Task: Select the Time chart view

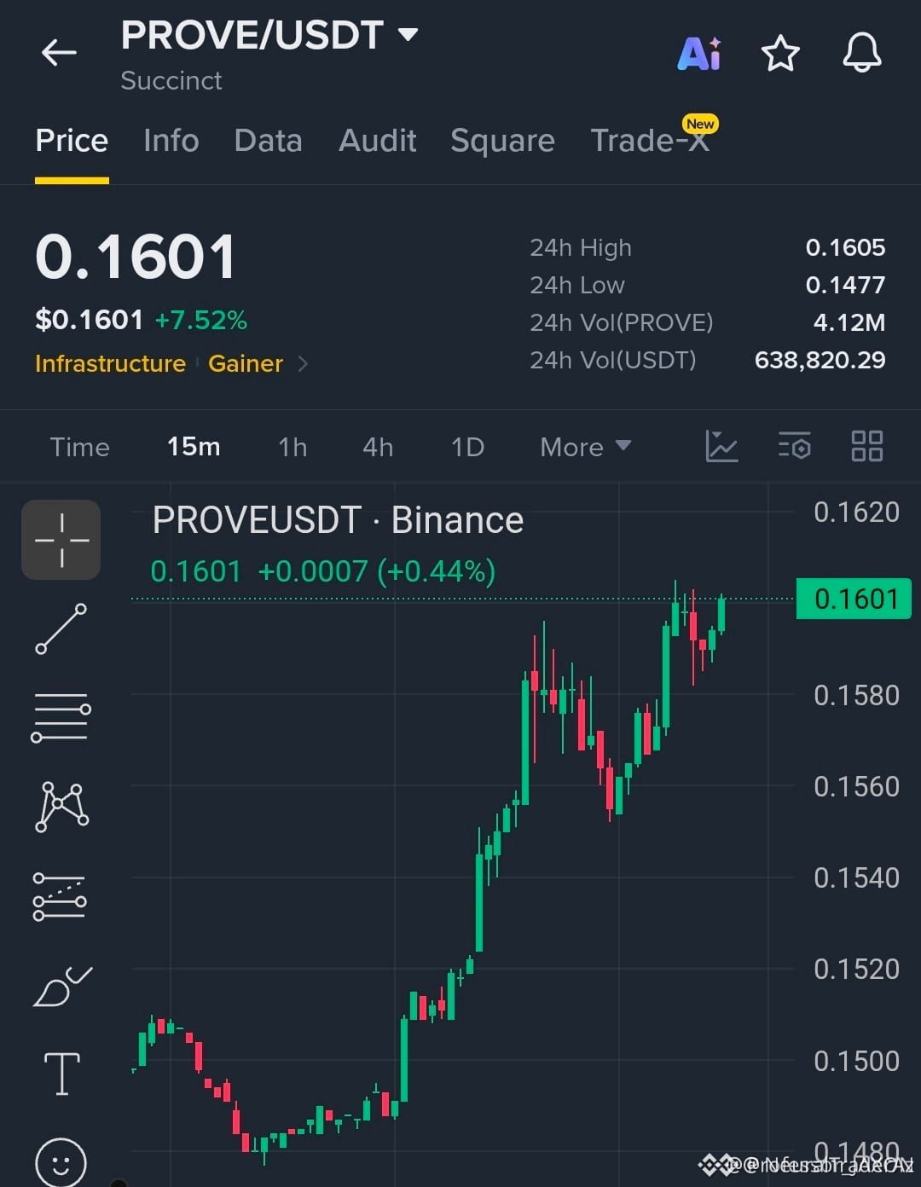Action: [x=80, y=447]
